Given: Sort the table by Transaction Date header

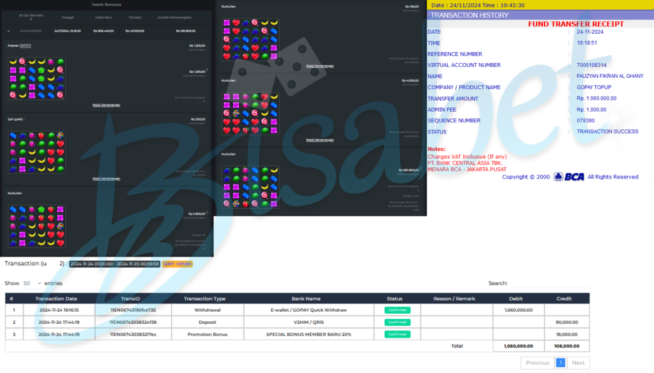Looking at the screenshot, I should click(x=56, y=298).
